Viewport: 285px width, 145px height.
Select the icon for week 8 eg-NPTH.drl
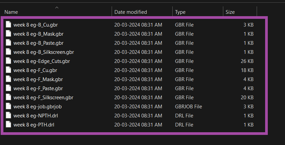coord(8,115)
